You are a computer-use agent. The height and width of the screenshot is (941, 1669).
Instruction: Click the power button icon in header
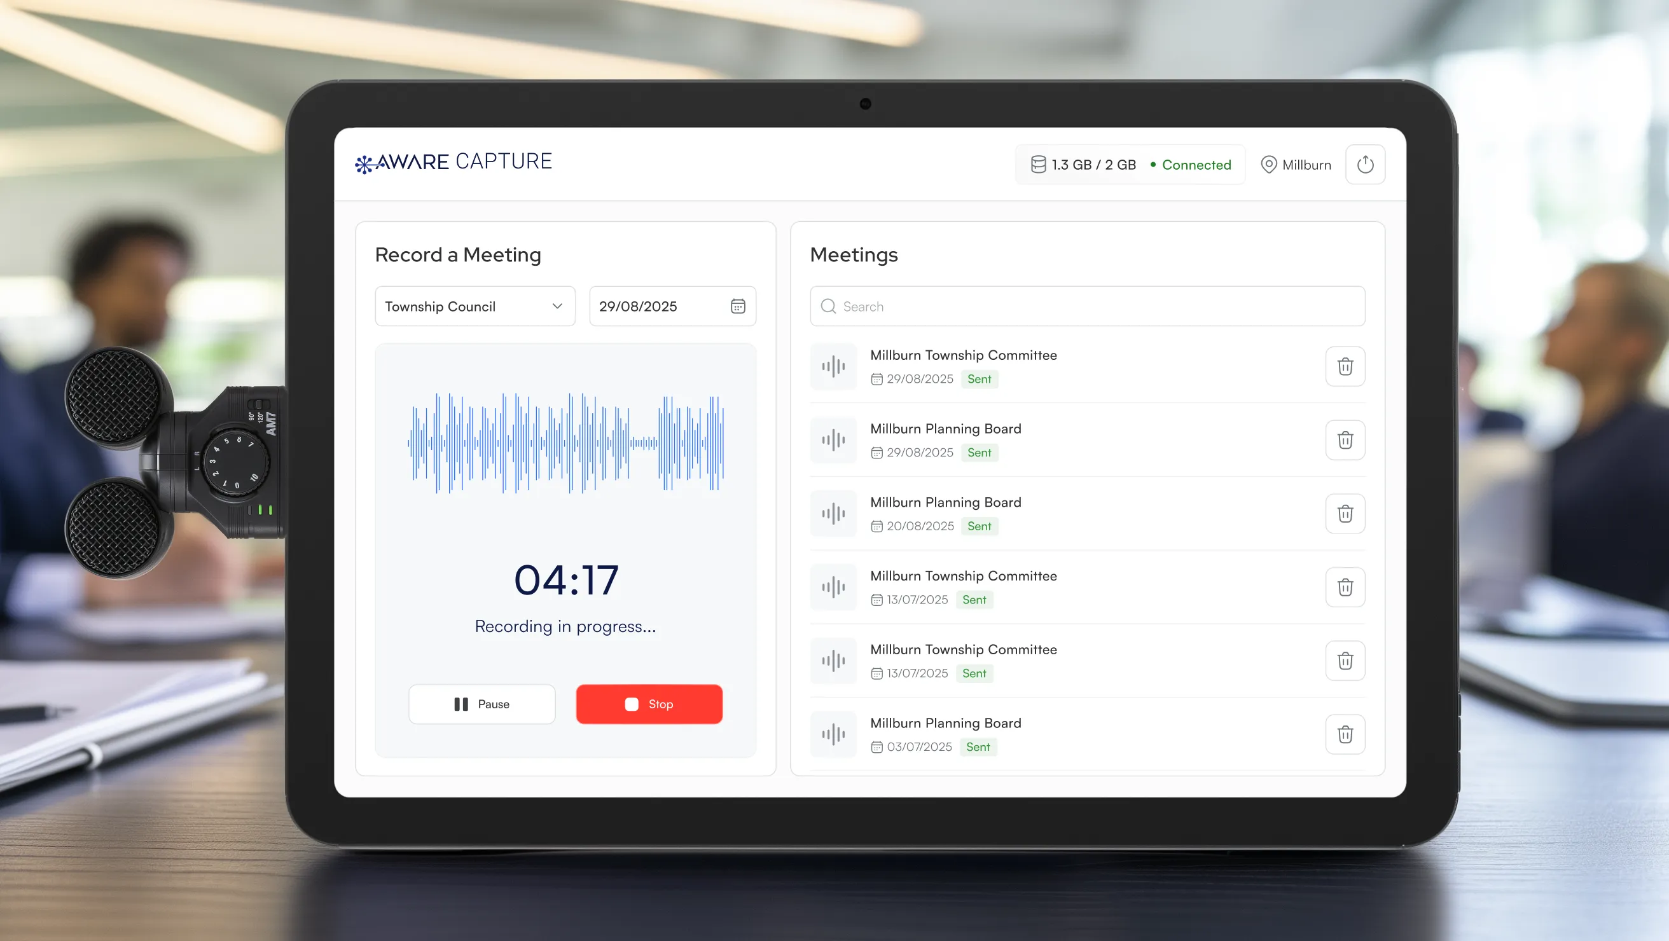pos(1364,165)
